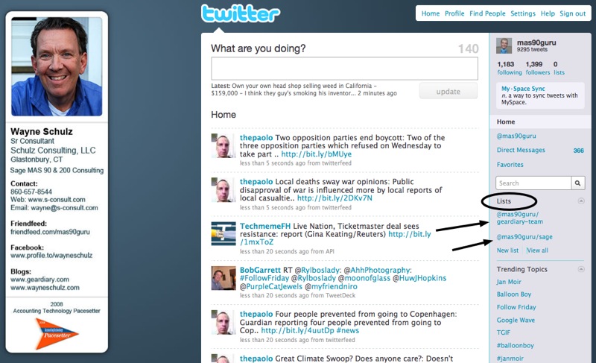Click New list link
This screenshot has width=596, height=363.
point(507,250)
